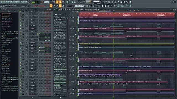Viewport: 177px width, 99px height.
Task: Toggle Pattern/Song mode switch
Action: coord(33,2)
